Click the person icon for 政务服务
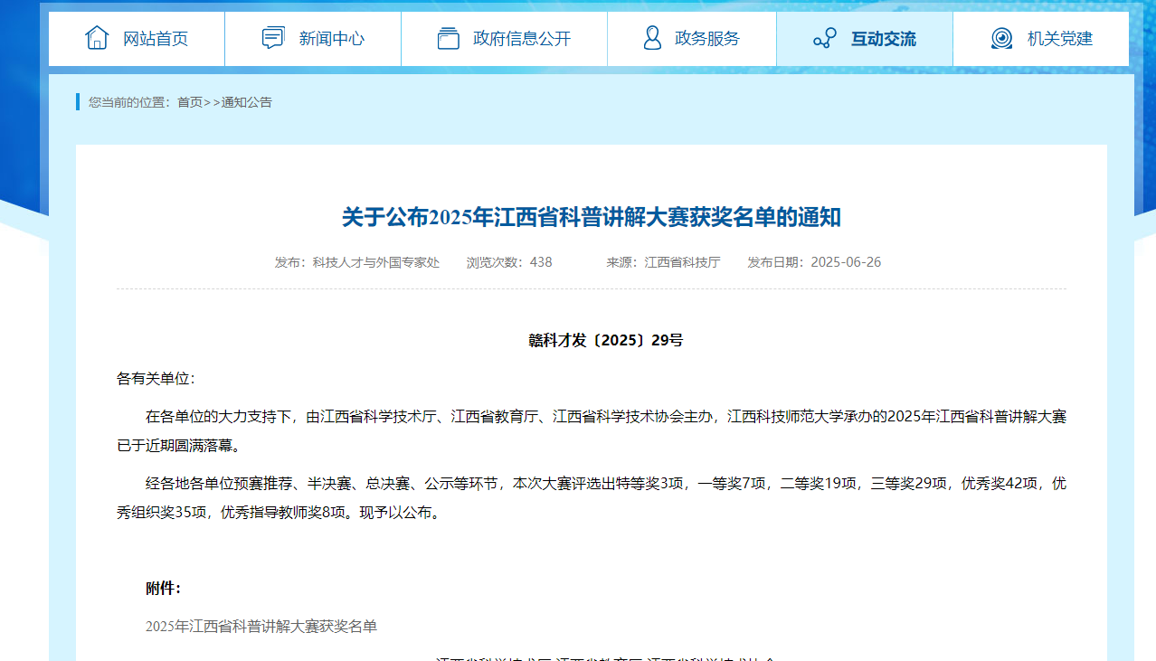Image resolution: width=1156 pixels, height=661 pixels. [652, 38]
